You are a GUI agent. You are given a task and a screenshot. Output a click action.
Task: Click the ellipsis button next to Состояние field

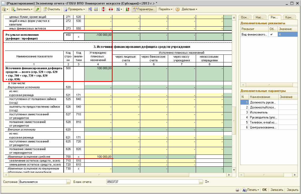(x=68, y=182)
